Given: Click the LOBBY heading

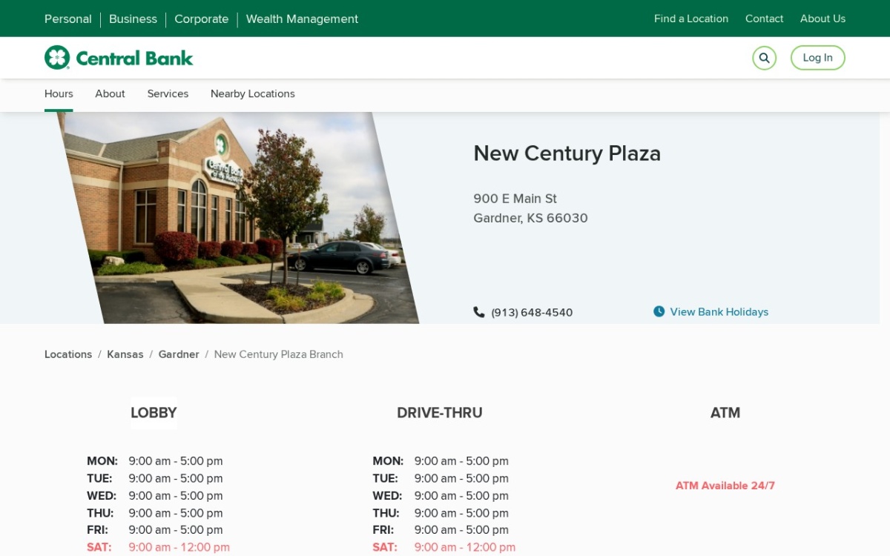Looking at the screenshot, I should click(x=154, y=413).
